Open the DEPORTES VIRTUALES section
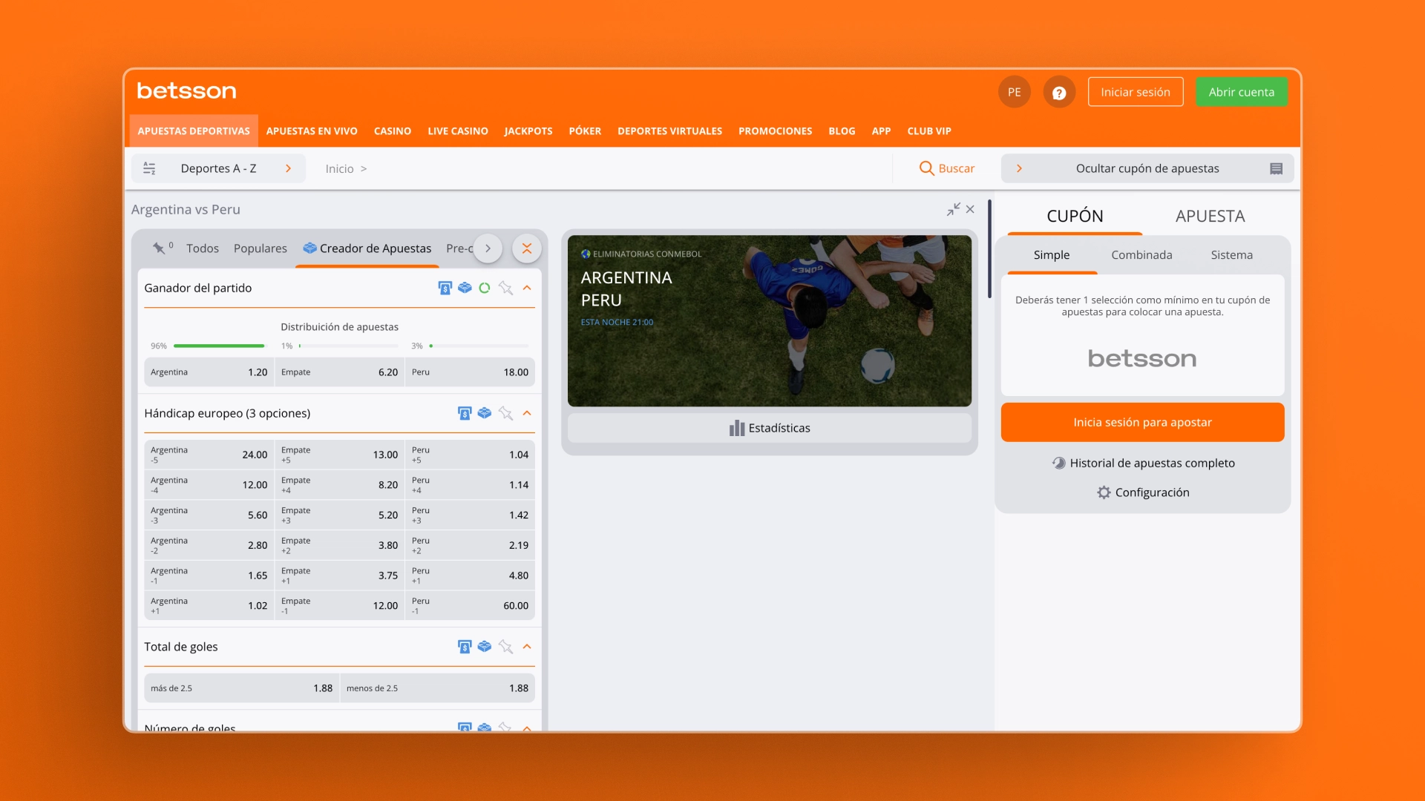 click(x=669, y=131)
